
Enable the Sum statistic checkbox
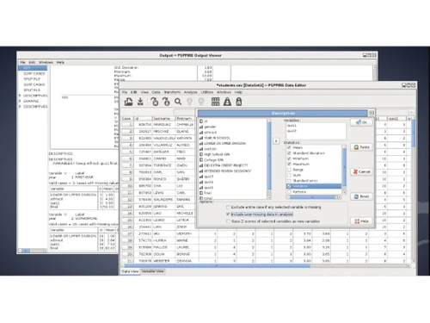pyautogui.click(x=289, y=175)
